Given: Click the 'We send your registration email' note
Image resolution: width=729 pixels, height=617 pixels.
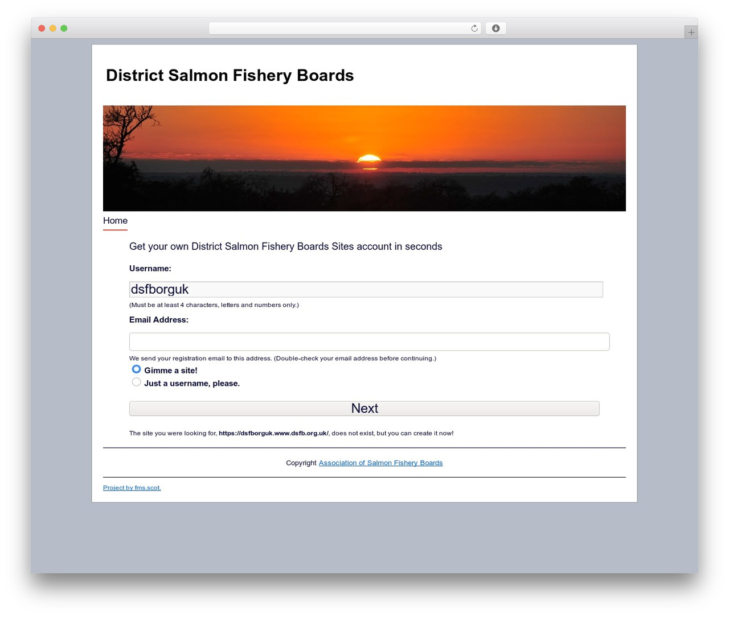Looking at the screenshot, I should coord(282,359).
